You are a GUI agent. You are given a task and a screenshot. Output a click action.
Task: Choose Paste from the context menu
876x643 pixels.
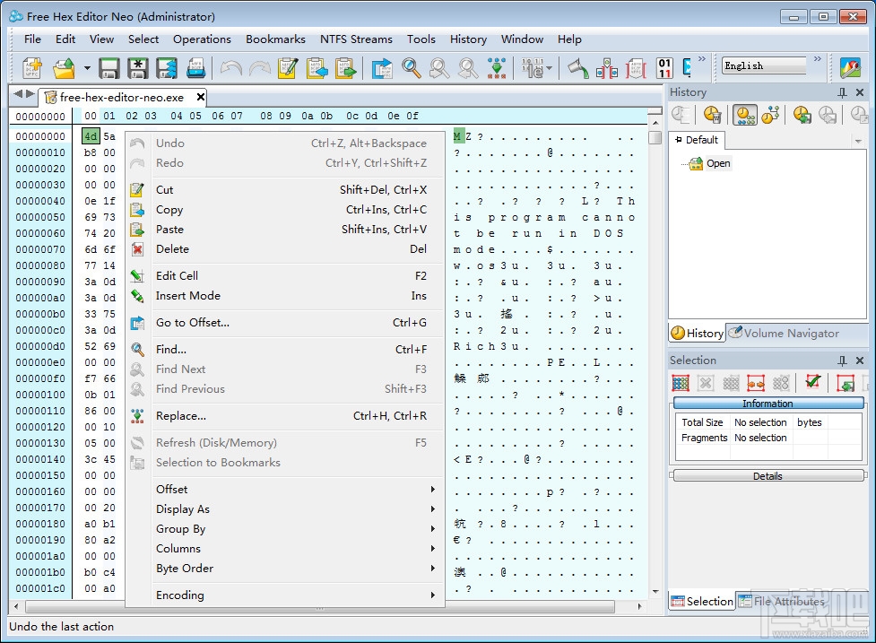[285, 230]
